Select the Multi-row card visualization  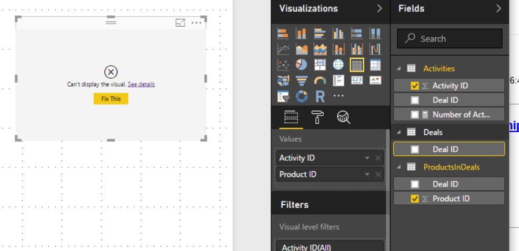[338, 80]
